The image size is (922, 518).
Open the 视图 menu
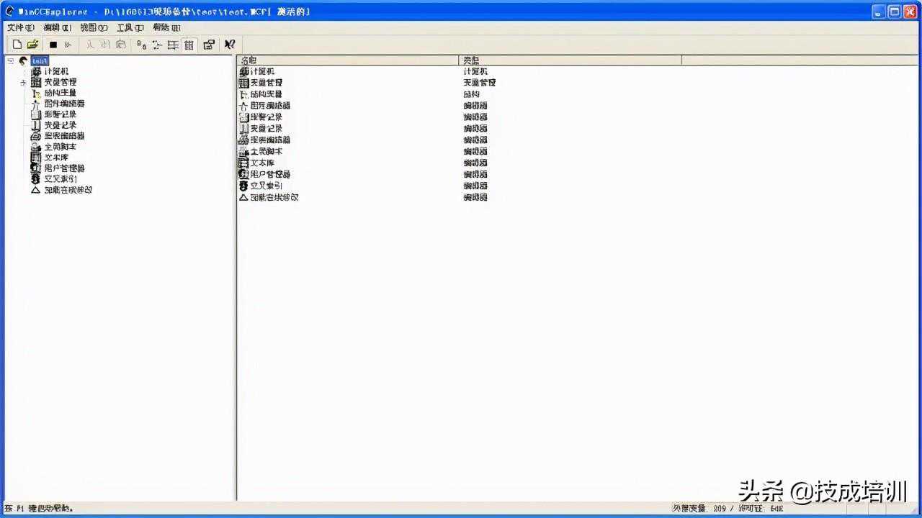[94, 27]
